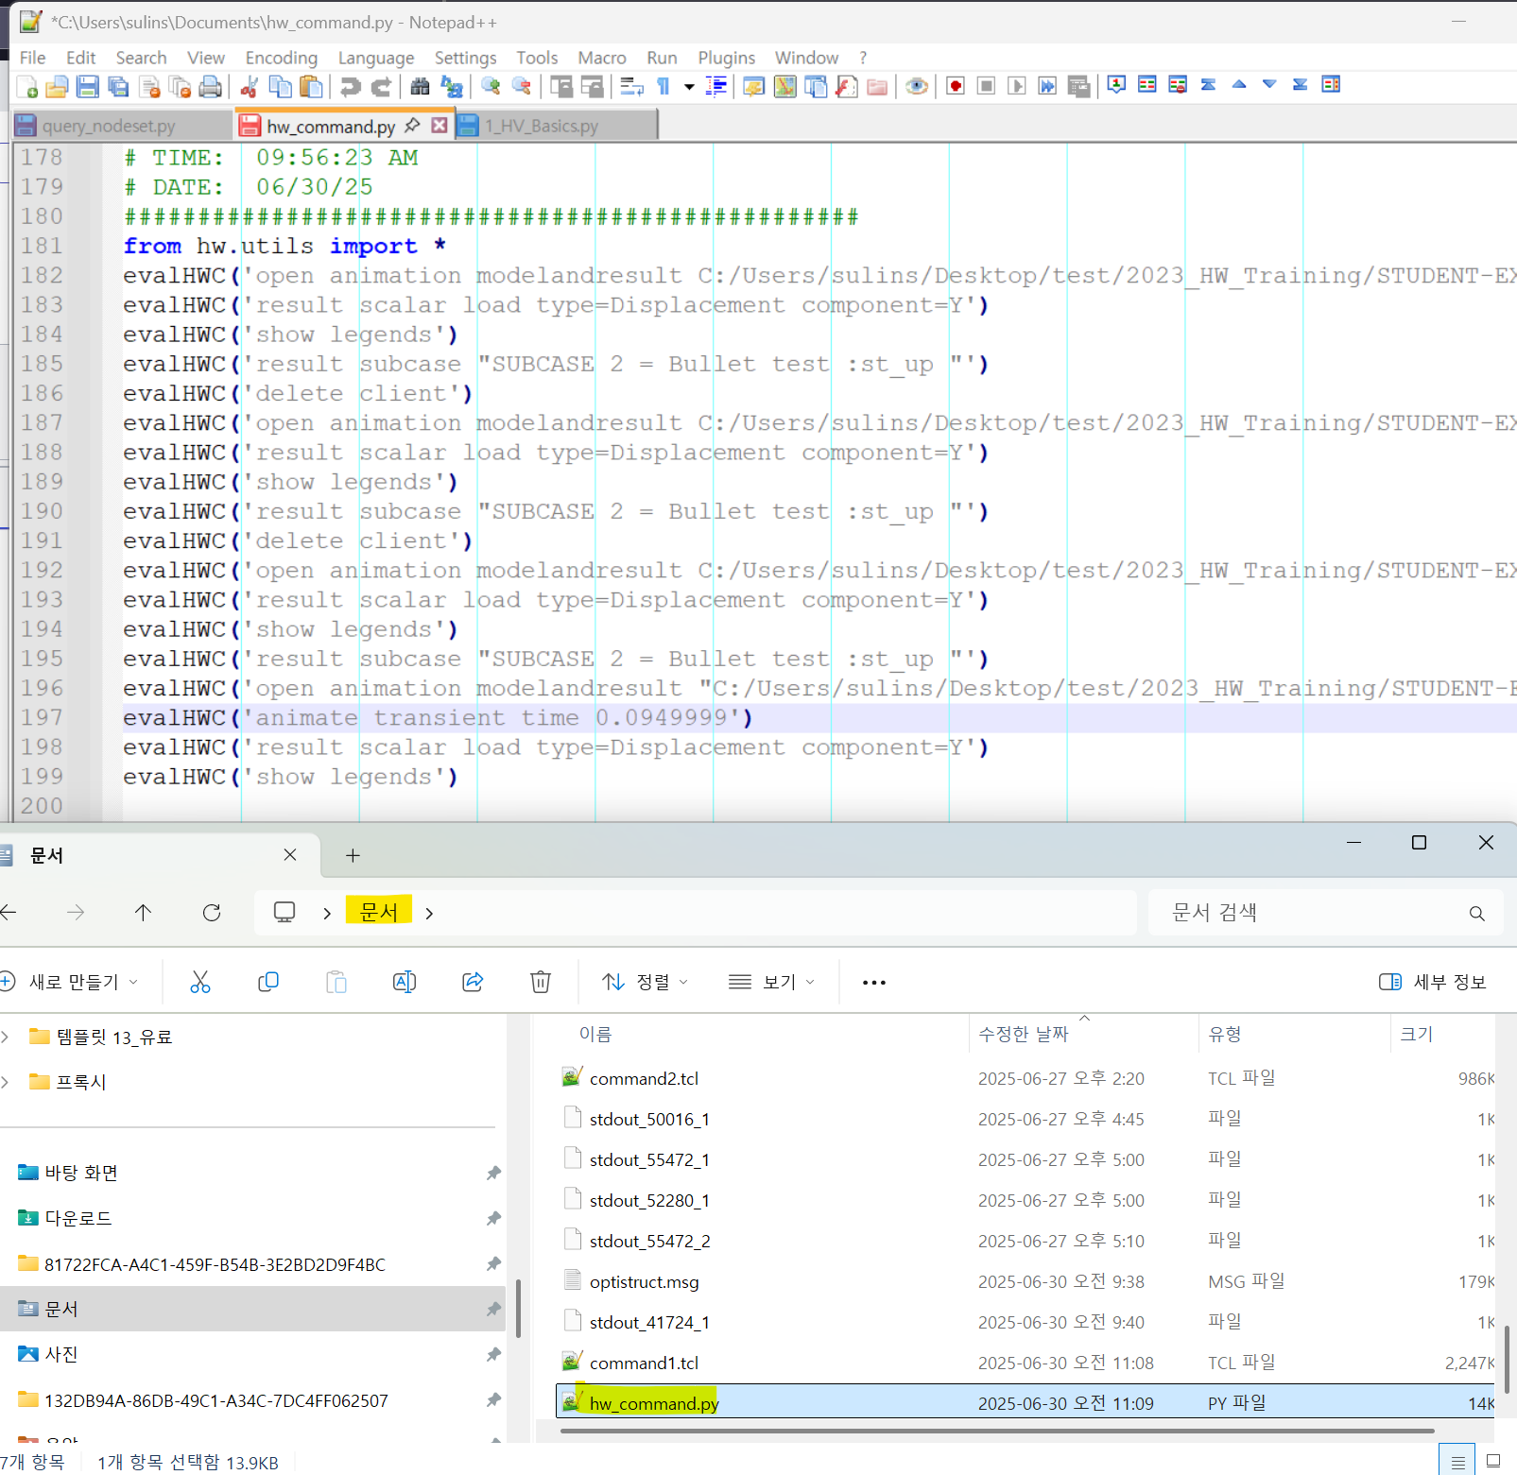Open the Macro menu

pos(602,58)
